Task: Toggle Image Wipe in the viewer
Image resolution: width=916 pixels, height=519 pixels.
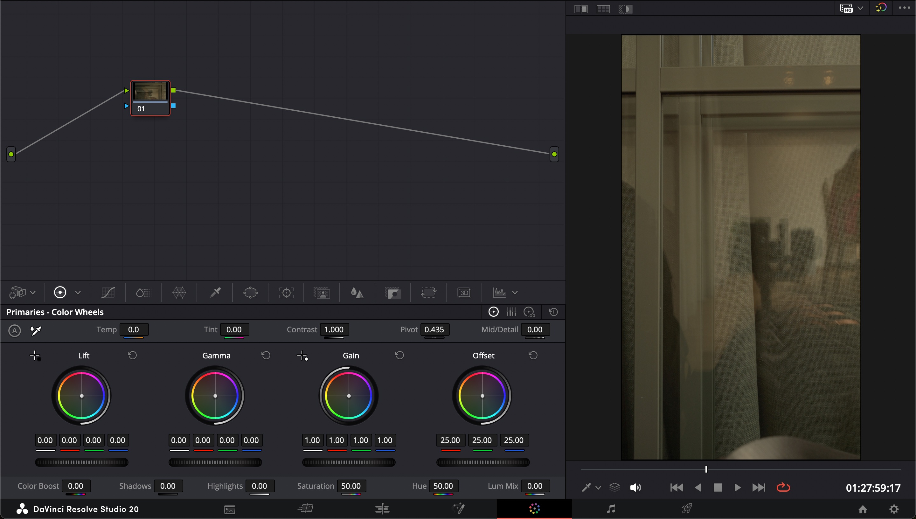Action: click(x=581, y=9)
